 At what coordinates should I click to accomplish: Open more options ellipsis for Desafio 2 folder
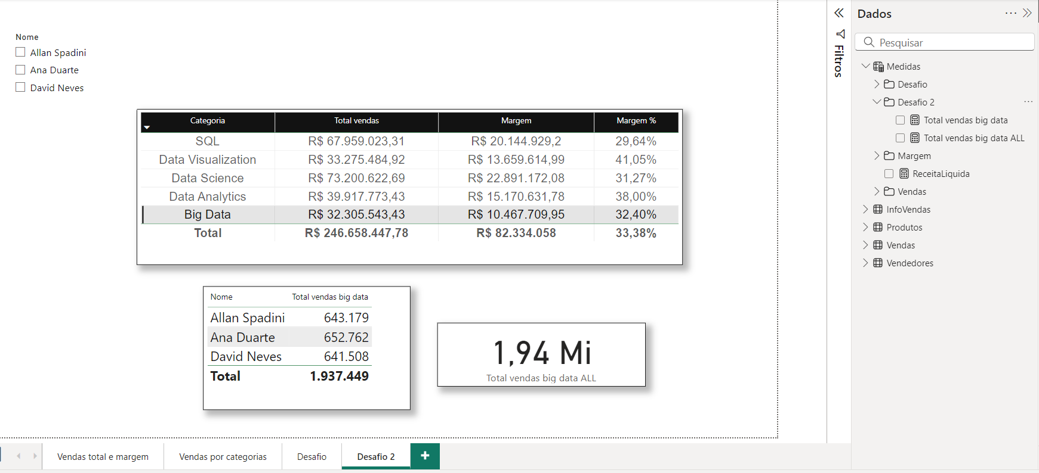tap(1028, 102)
